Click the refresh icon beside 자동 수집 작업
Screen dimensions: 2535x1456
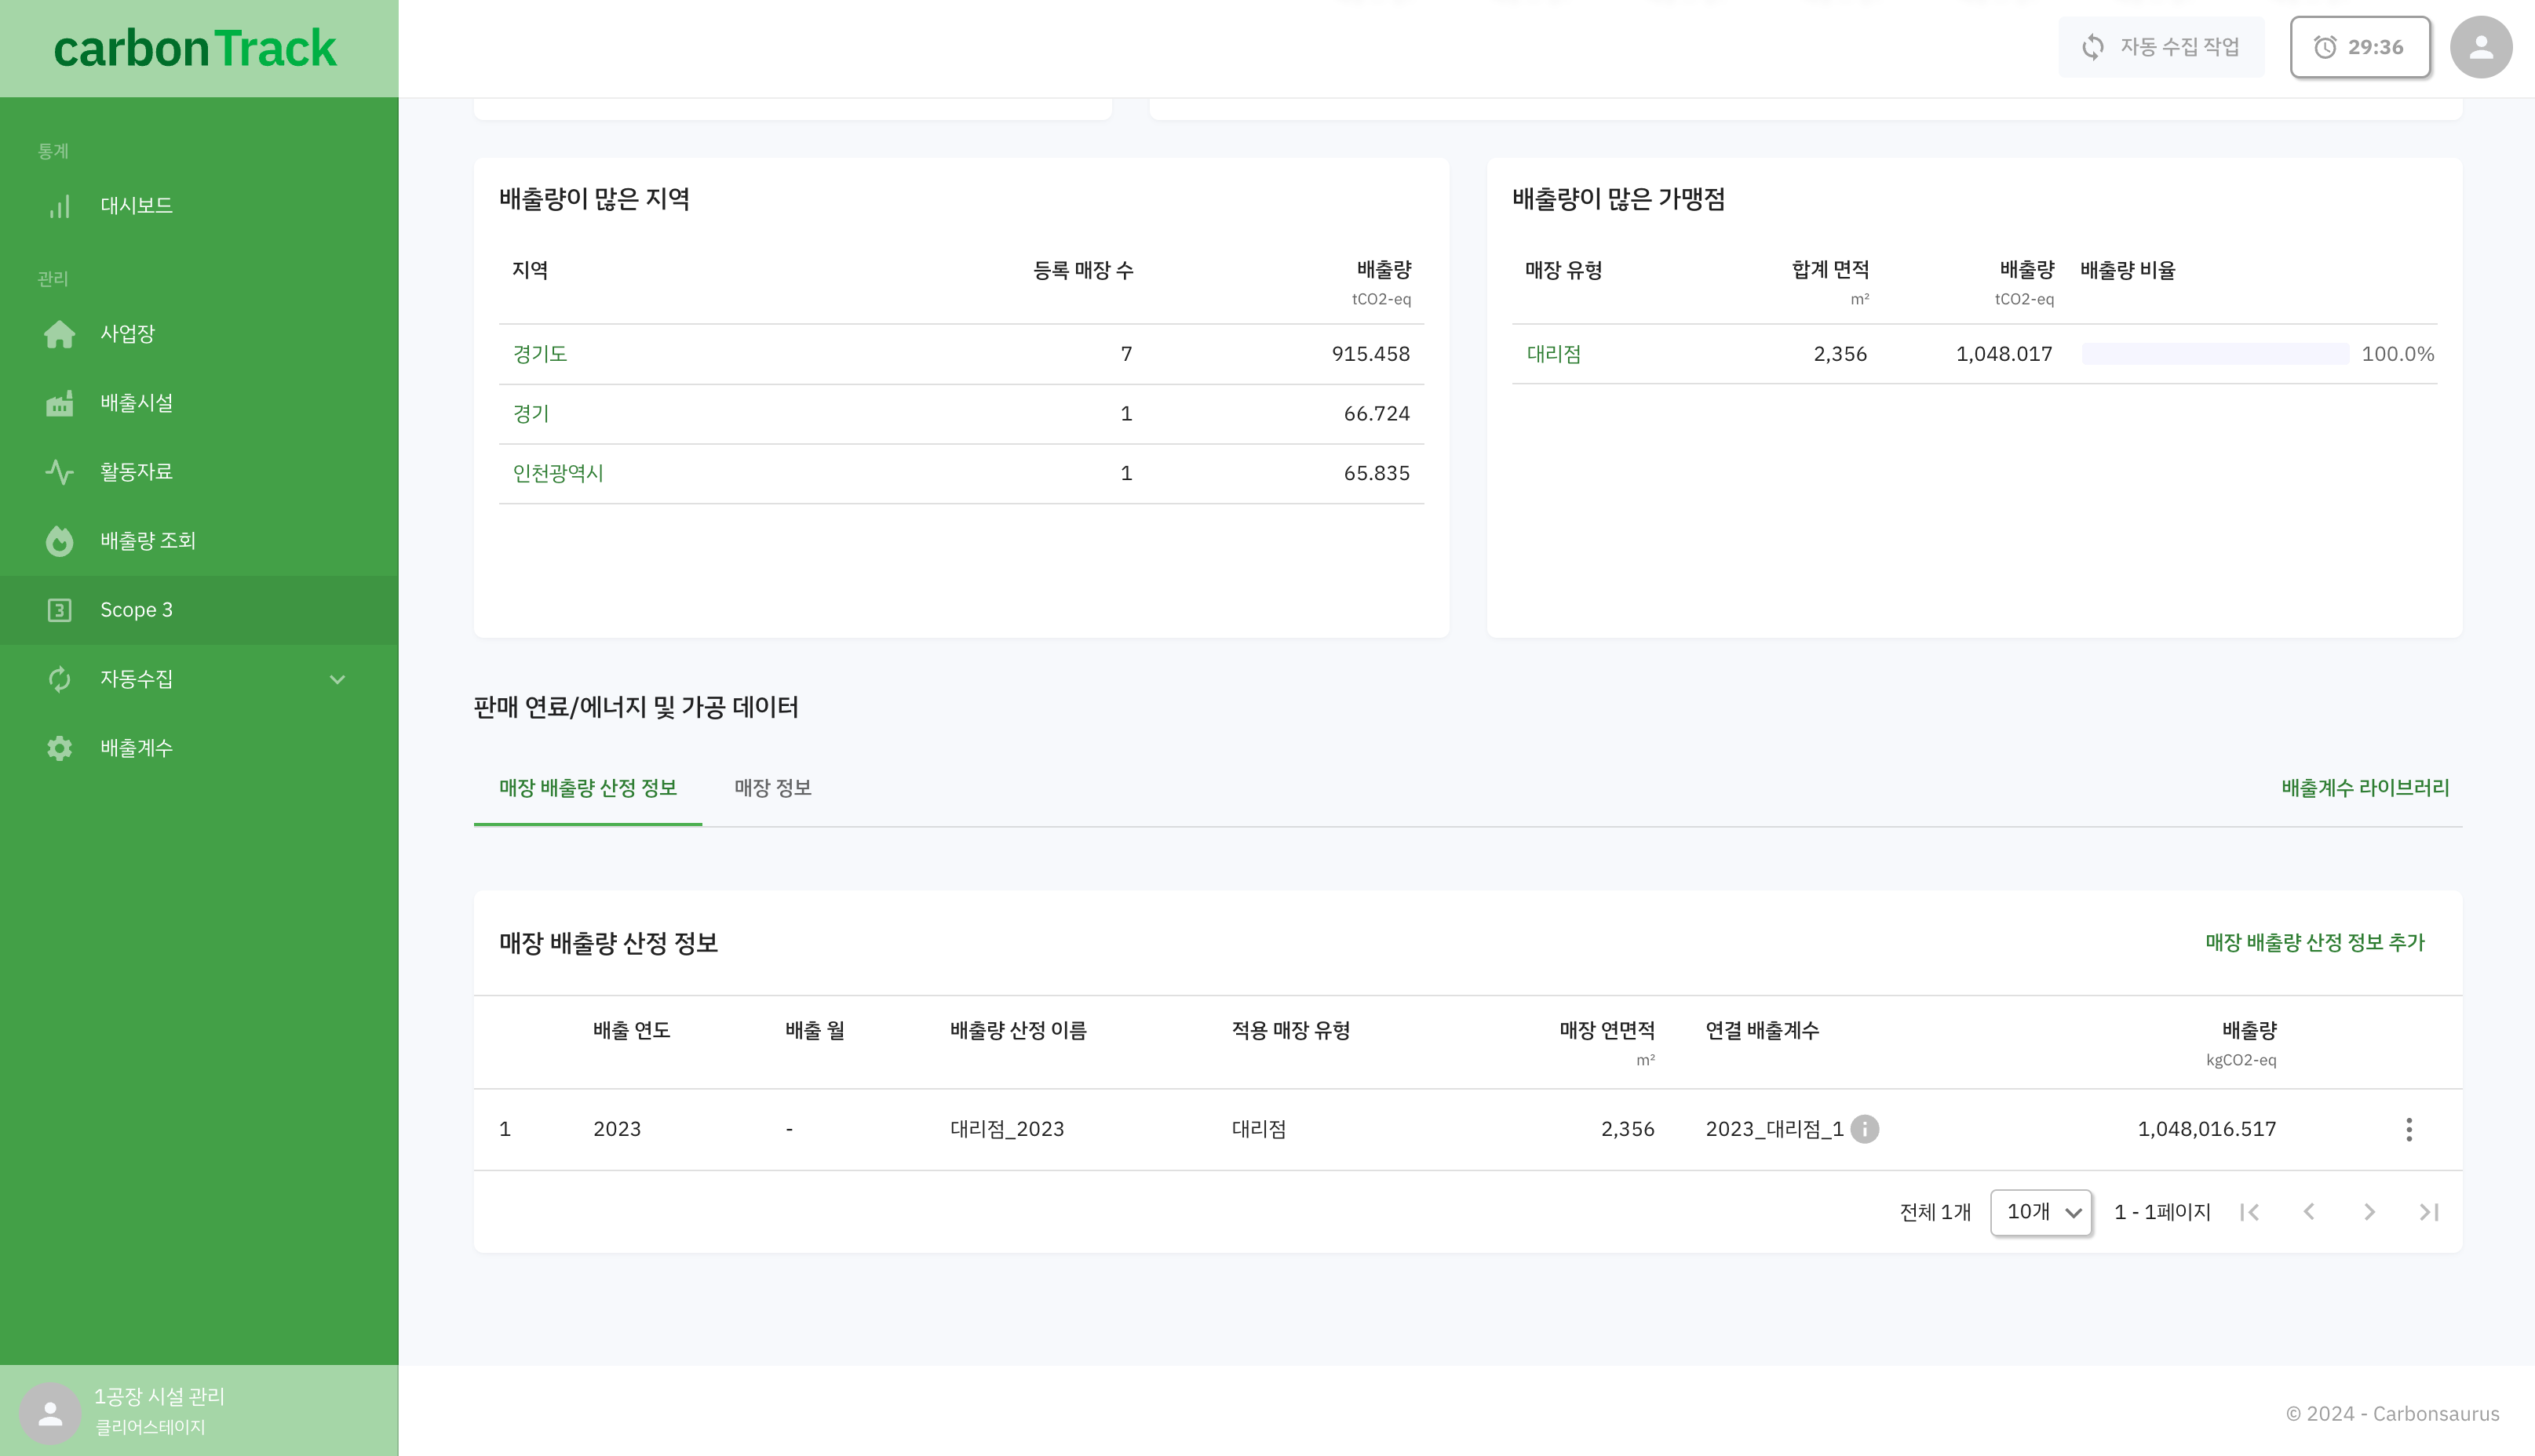(x=2092, y=47)
